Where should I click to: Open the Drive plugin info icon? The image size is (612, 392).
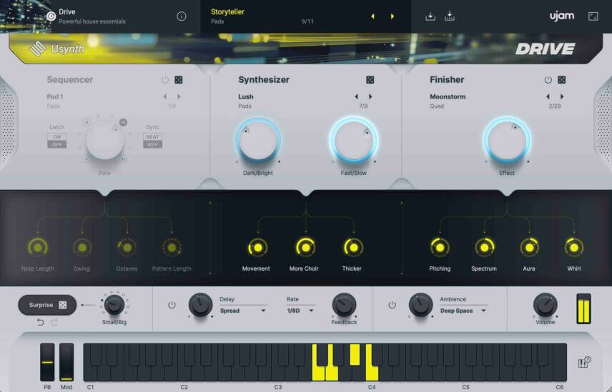click(181, 16)
